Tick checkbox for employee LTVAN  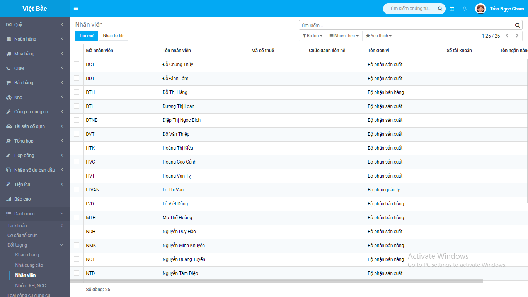coord(77,189)
